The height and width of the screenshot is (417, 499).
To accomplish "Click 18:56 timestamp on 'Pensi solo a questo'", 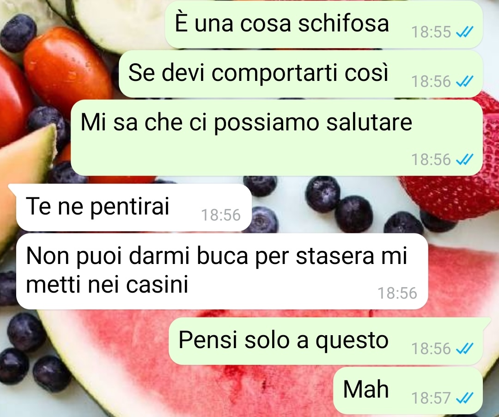I will 431,349.
